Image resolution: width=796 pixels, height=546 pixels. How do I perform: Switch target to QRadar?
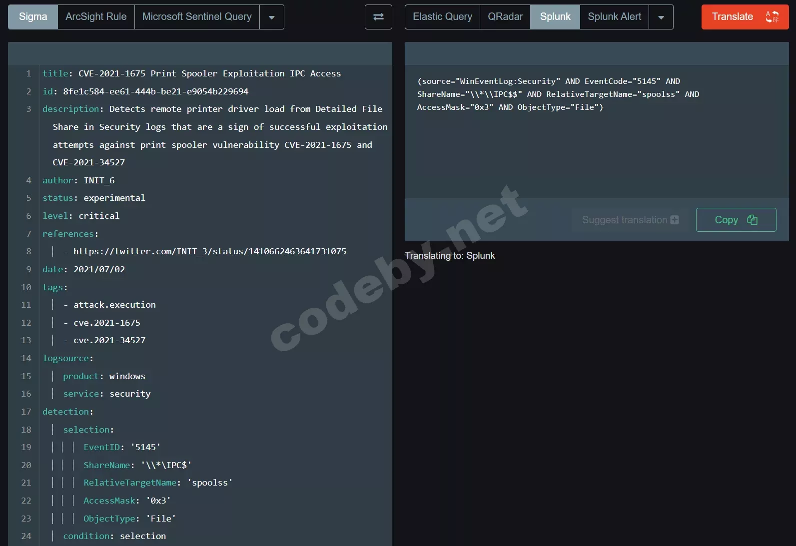505,17
